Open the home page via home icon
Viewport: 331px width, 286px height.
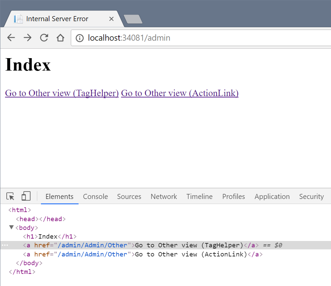pyautogui.click(x=60, y=38)
